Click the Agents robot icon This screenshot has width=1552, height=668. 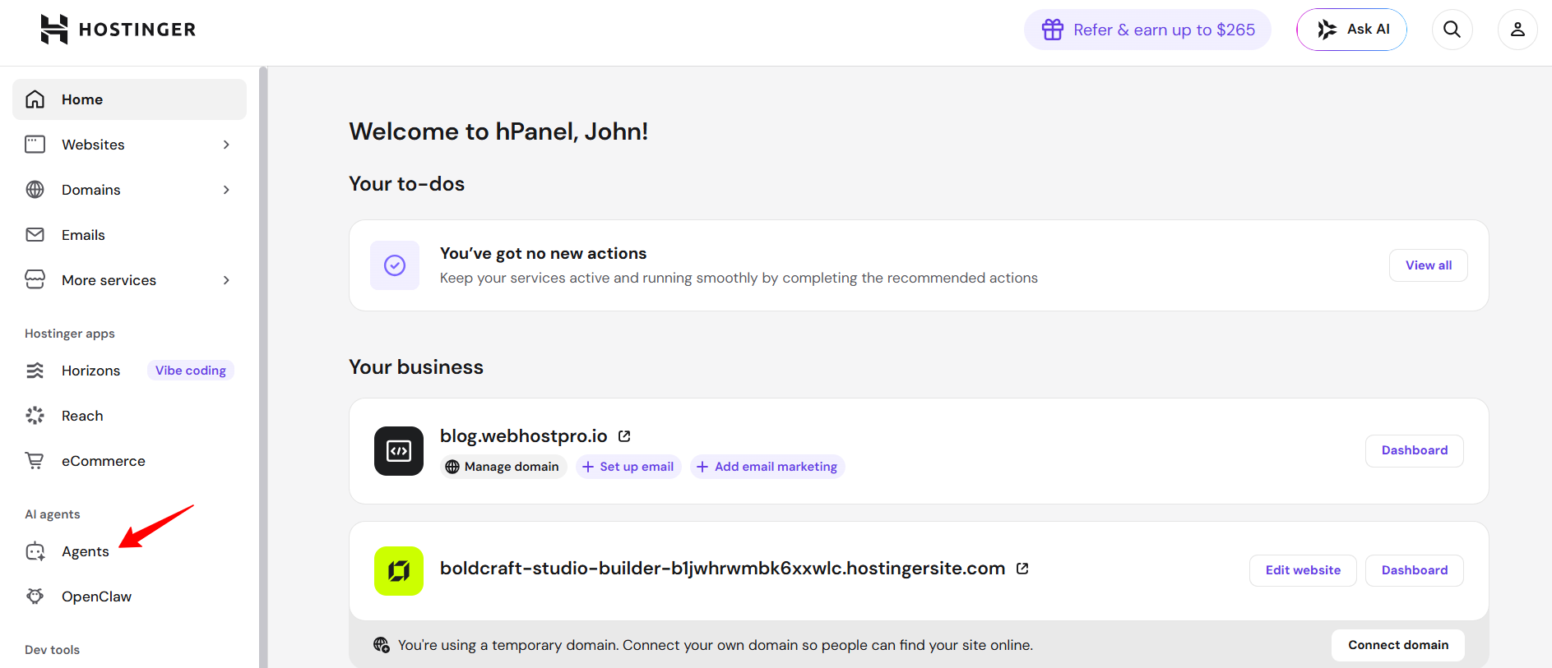pyautogui.click(x=35, y=551)
